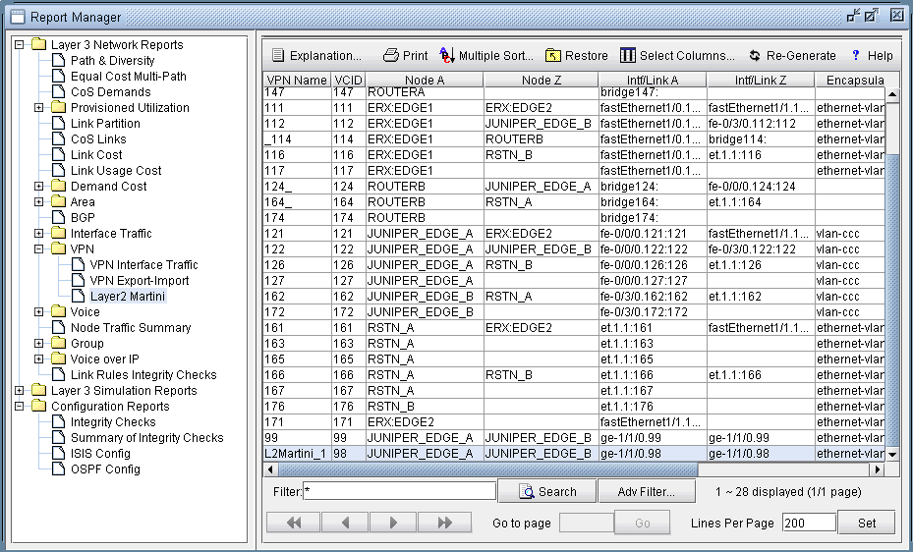The width and height of the screenshot is (913, 552).
Task: Go to the last page arrow
Action: (446, 523)
